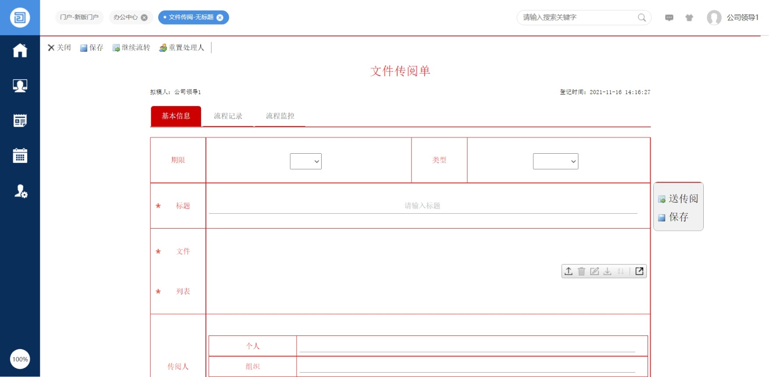Click the user avatar icon
Screen dimensions: 769x377
pos(714,18)
